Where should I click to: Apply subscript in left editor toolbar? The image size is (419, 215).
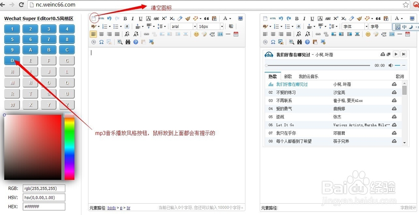(172, 19)
